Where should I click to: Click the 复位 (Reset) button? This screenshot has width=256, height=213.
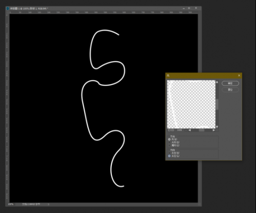230,90
